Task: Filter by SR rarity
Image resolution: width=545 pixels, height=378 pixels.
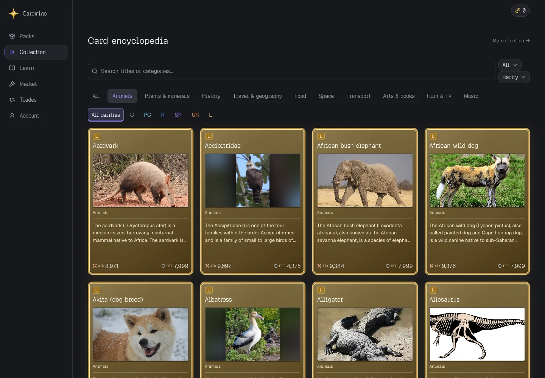Action: pos(178,115)
